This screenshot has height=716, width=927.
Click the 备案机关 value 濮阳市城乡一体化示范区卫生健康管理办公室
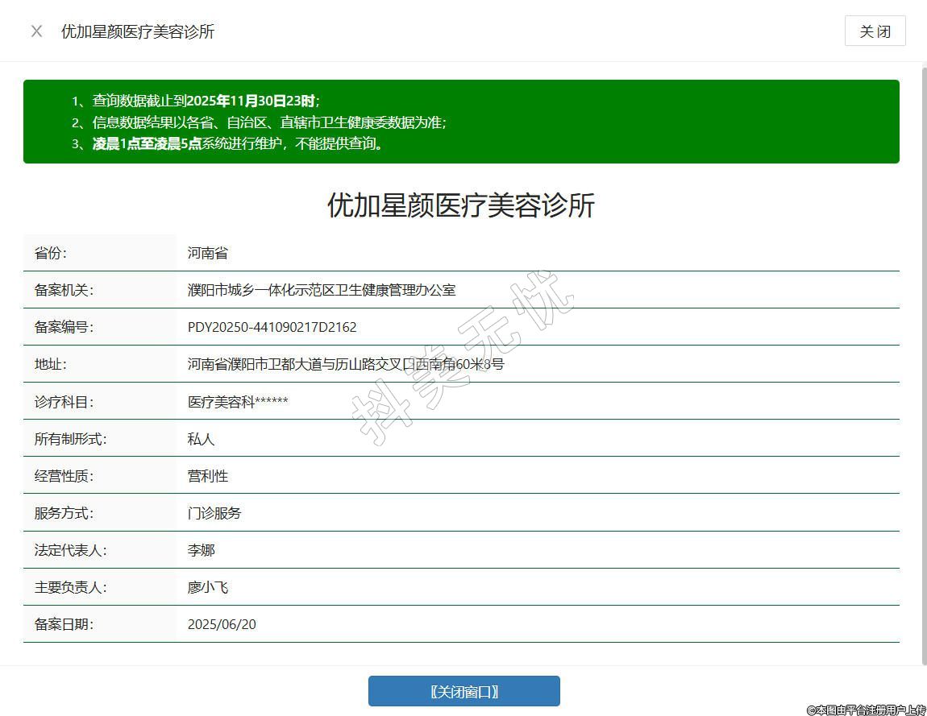pyautogui.click(x=322, y=290)
